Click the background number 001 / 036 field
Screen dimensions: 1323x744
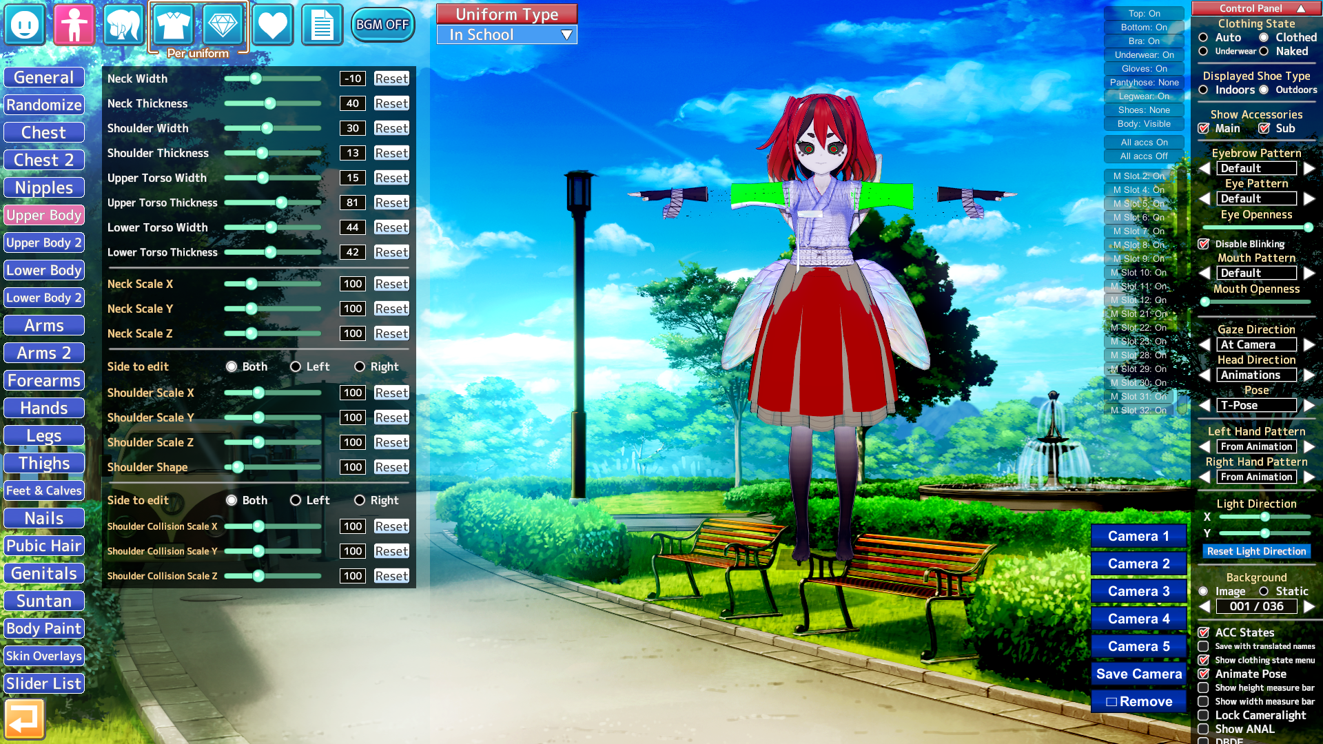[1257, 606]
